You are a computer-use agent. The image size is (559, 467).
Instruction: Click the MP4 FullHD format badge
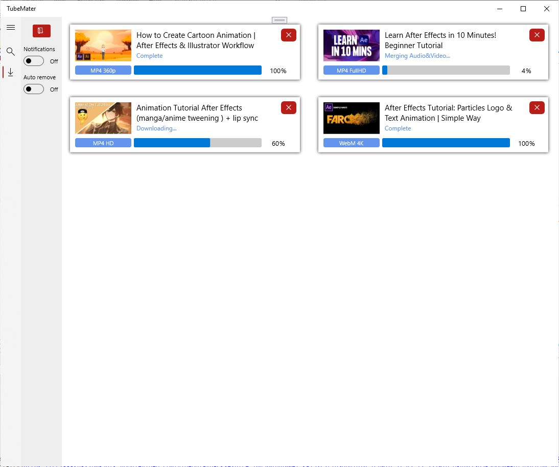pyautogui.click(x=351, y=70)
